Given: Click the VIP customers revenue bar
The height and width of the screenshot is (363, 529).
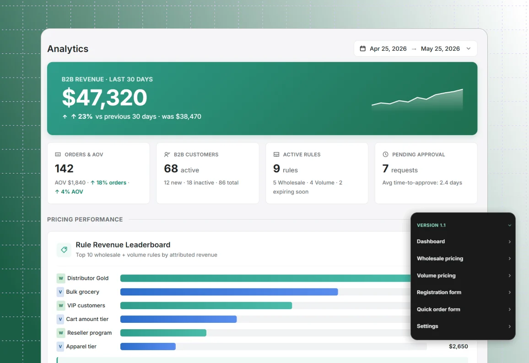Looking at the screenshot, I should tap(206, 305).
